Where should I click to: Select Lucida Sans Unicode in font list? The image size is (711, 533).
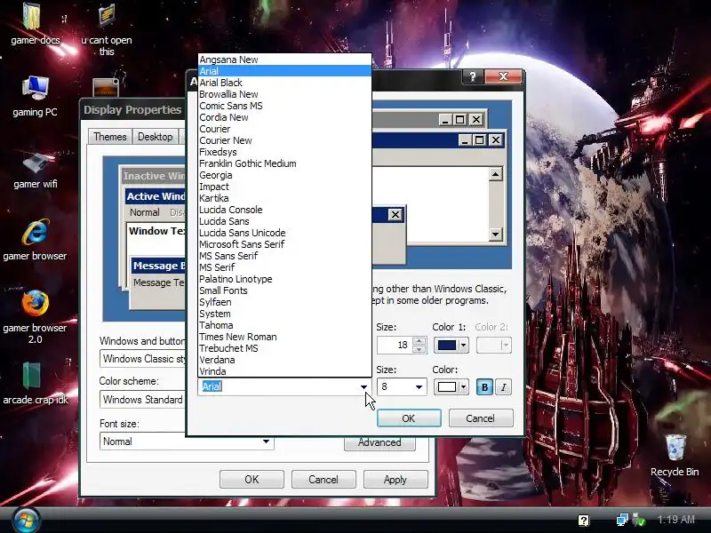pos(284,233)
